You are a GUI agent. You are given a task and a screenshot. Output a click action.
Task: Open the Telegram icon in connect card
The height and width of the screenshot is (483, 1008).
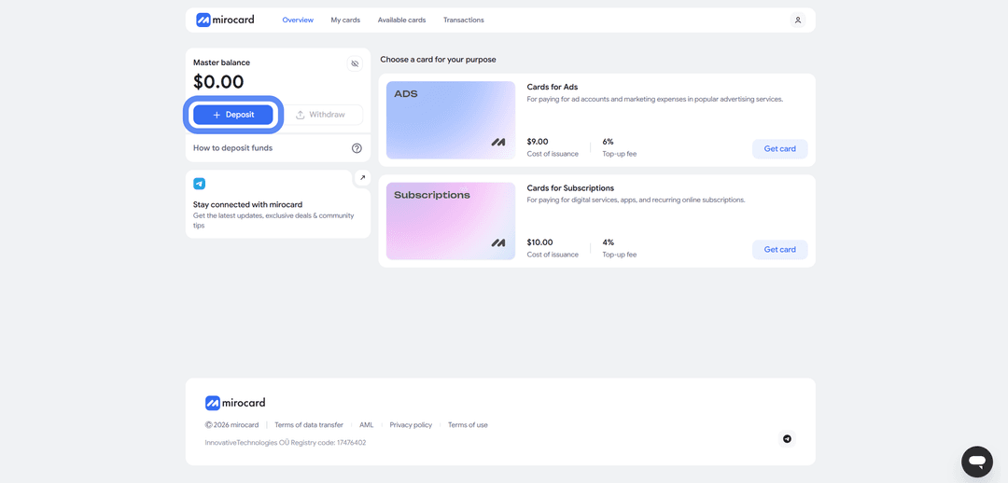(200, 184)
